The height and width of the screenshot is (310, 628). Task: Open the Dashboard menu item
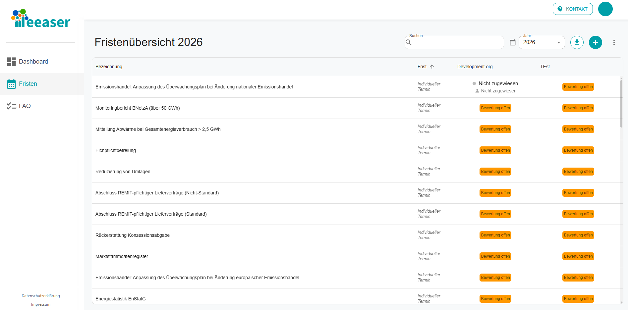tap(33, 62)
